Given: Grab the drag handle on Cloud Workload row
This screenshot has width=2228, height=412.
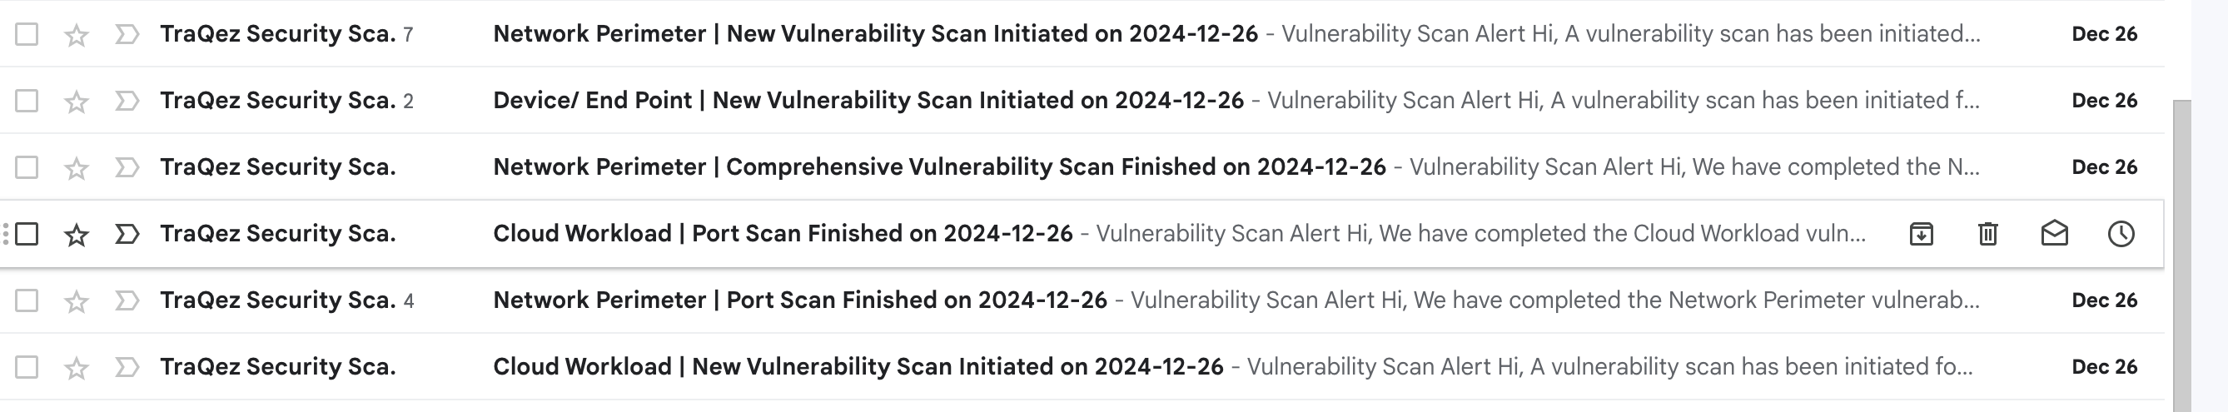Looking at the screenshot, I should point(6,234).
